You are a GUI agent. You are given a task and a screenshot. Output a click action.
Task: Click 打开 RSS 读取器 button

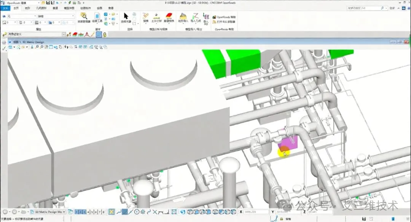pos(224,22)
